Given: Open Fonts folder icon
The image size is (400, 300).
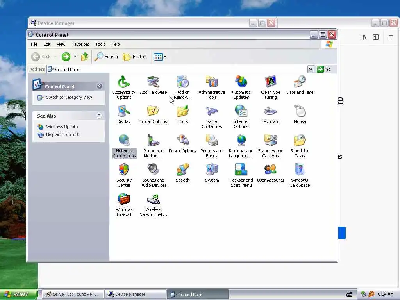Looking at the screenshot, I should 183,114.
